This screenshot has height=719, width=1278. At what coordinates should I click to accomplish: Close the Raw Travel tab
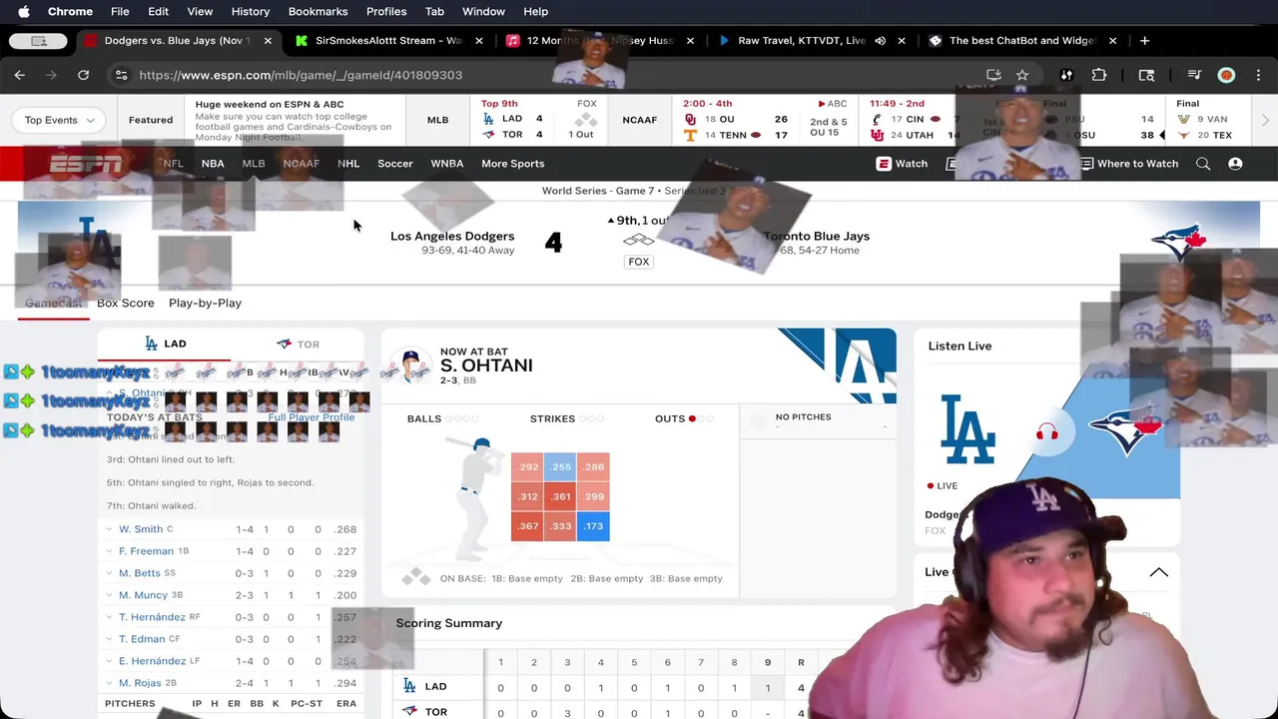[x=902, y=41]
